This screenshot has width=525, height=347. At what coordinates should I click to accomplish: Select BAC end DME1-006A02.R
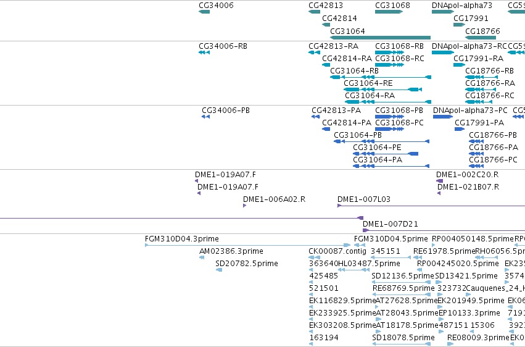274,199
